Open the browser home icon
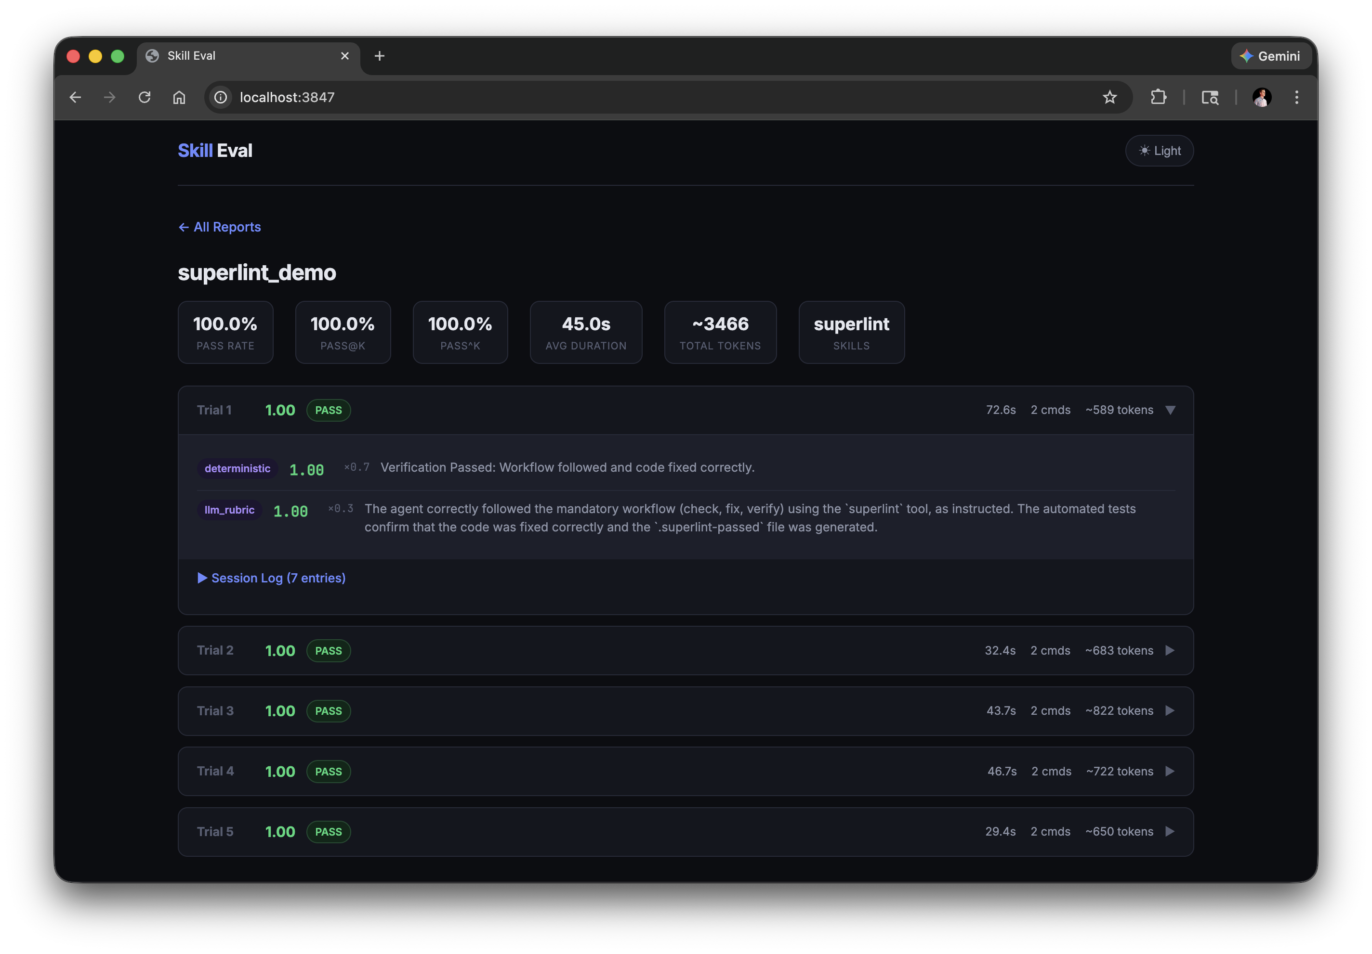This screenshot has height=954, width=1372. (179, 97)
